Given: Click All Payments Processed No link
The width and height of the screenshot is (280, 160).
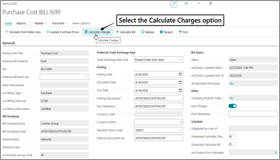Looking at the screenshot, I should [x=231, y=83].
